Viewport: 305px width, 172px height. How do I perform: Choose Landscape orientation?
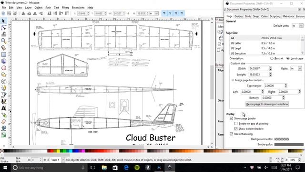click(x=288, y=58)
